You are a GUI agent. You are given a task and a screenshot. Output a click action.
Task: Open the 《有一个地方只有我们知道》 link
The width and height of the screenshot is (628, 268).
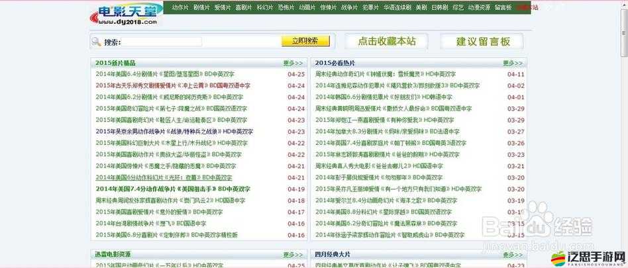tap(399, 189)
